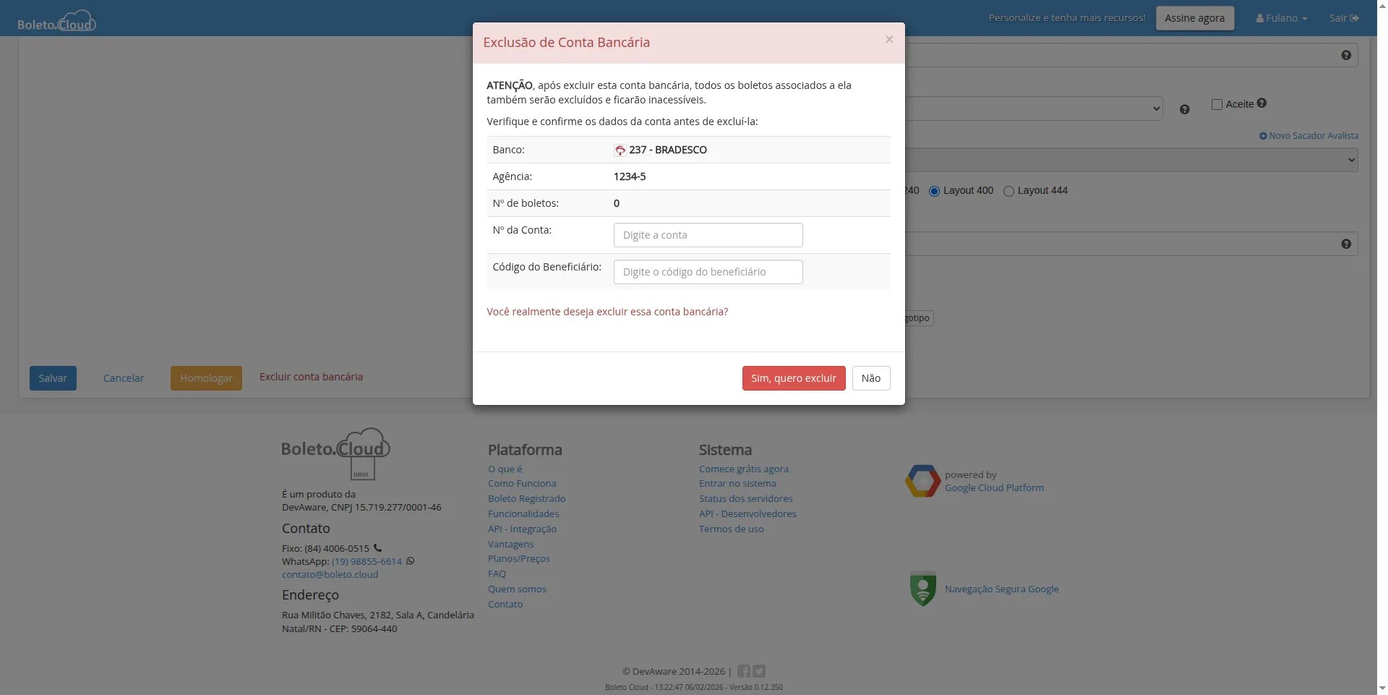This screenshot has height=695, width=1388.
Task: Click the help icon beside Aceite
Action: tap(1261, 103)
